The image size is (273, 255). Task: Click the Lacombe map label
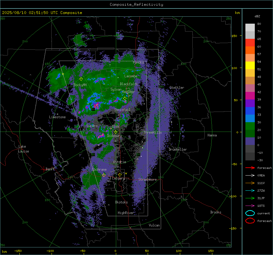[x=131, y=76]
